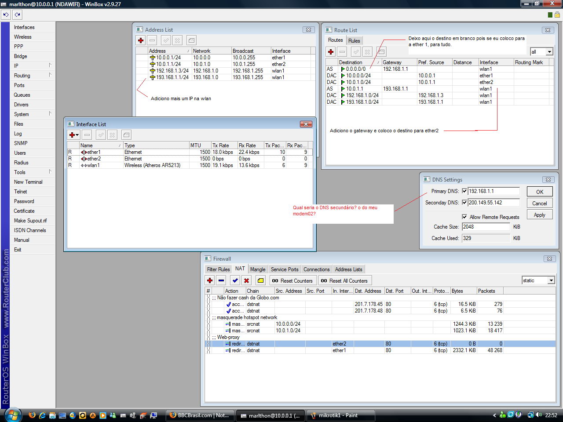The width and height of the screenshot is (563, 422).
Task: Click comment icon in Address List toolbar
Action: [x=191, y=40]
